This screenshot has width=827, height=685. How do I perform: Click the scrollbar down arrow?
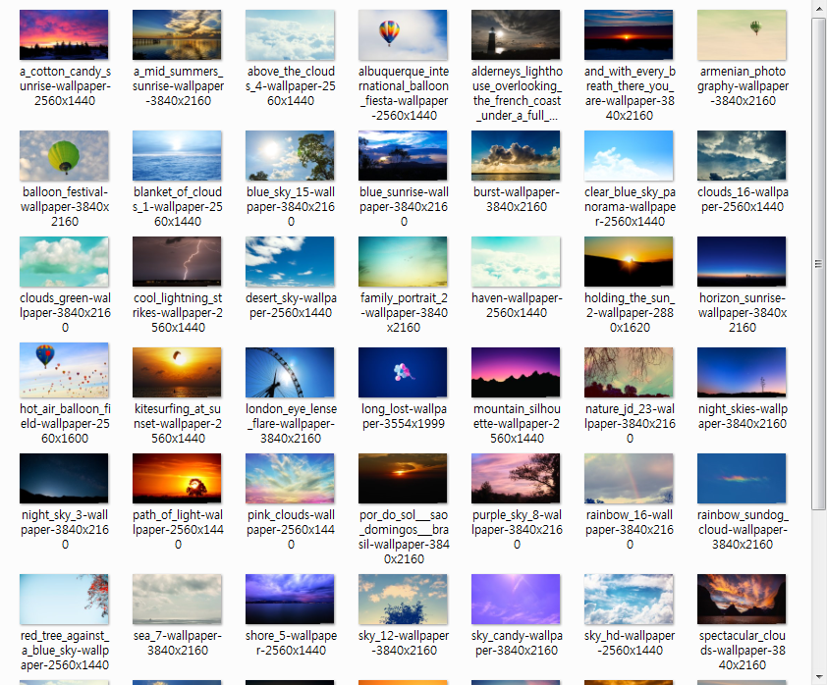click(818, 677)
